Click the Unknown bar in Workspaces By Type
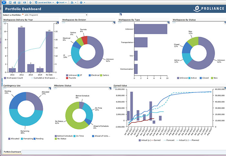226x156 pixels. 151,29
